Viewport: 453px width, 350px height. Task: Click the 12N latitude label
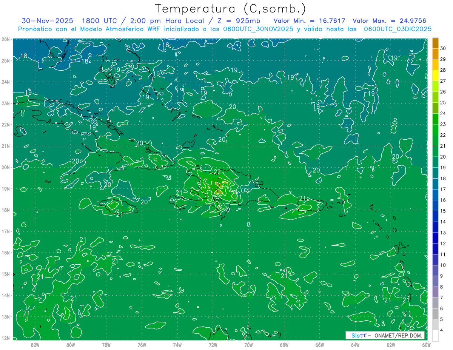[x=6, y=338]
